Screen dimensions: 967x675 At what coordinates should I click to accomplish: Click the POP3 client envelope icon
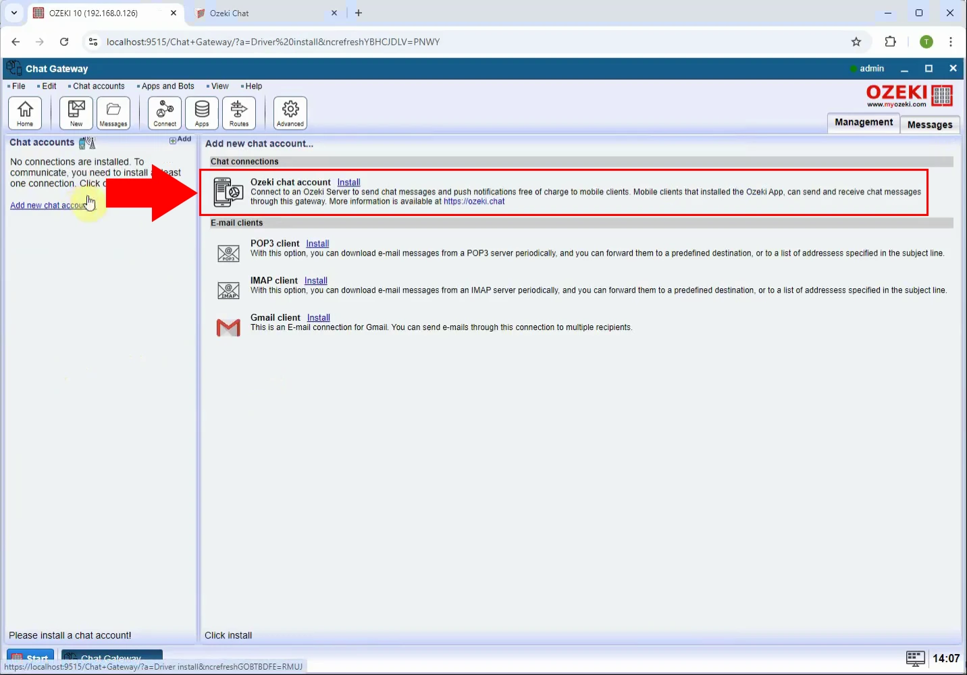(x=229, y=254)
